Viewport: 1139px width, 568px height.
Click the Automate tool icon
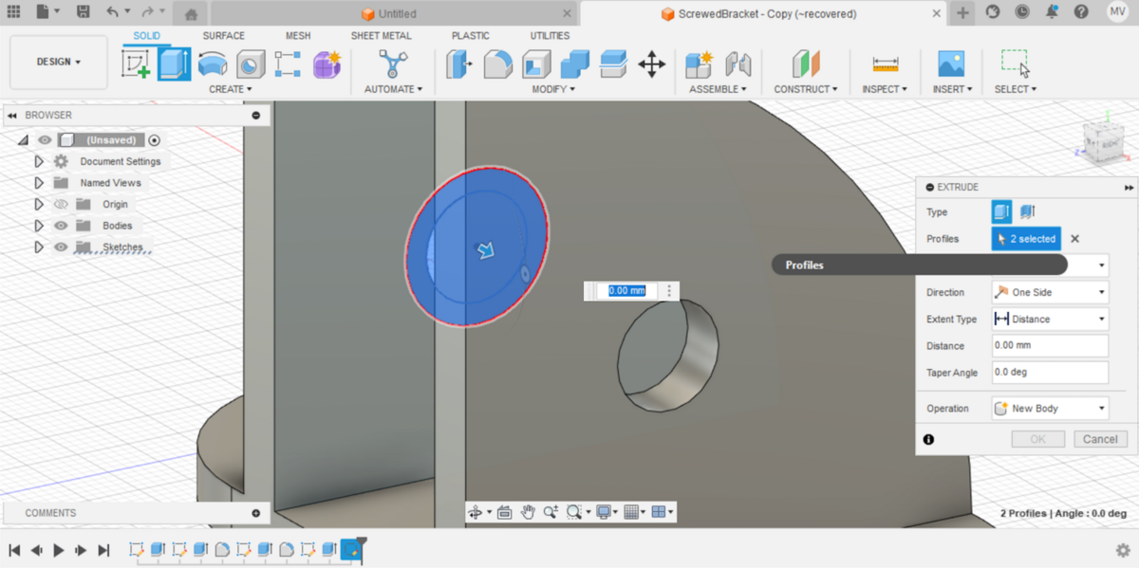[x=392, y=64]
